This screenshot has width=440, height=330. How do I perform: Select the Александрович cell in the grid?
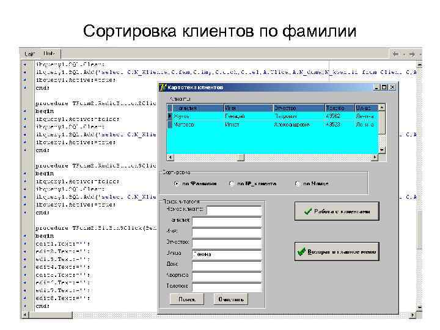(x=299, y=124)
